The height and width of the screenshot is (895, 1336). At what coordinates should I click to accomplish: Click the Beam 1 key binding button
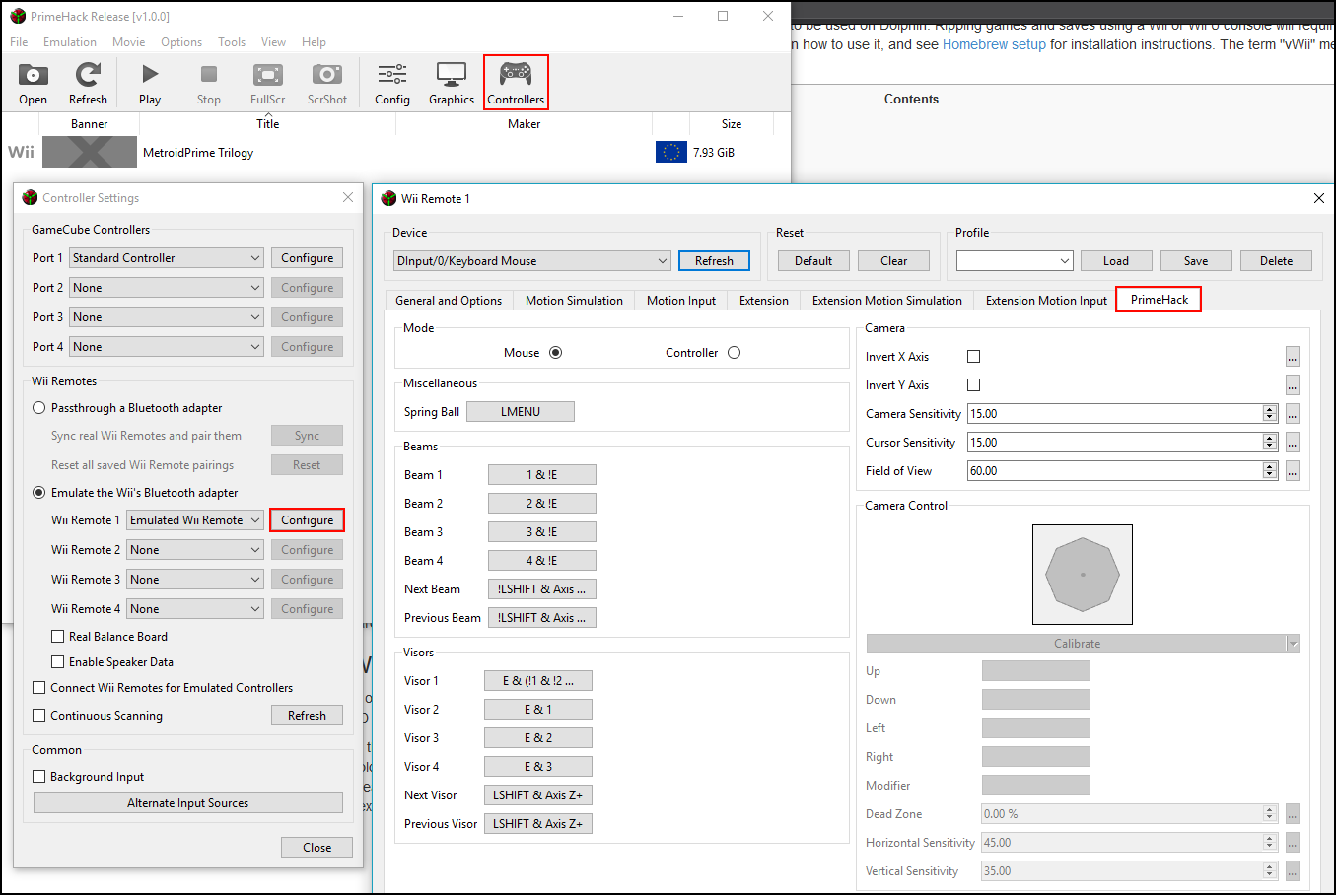[x=542, y=475]
